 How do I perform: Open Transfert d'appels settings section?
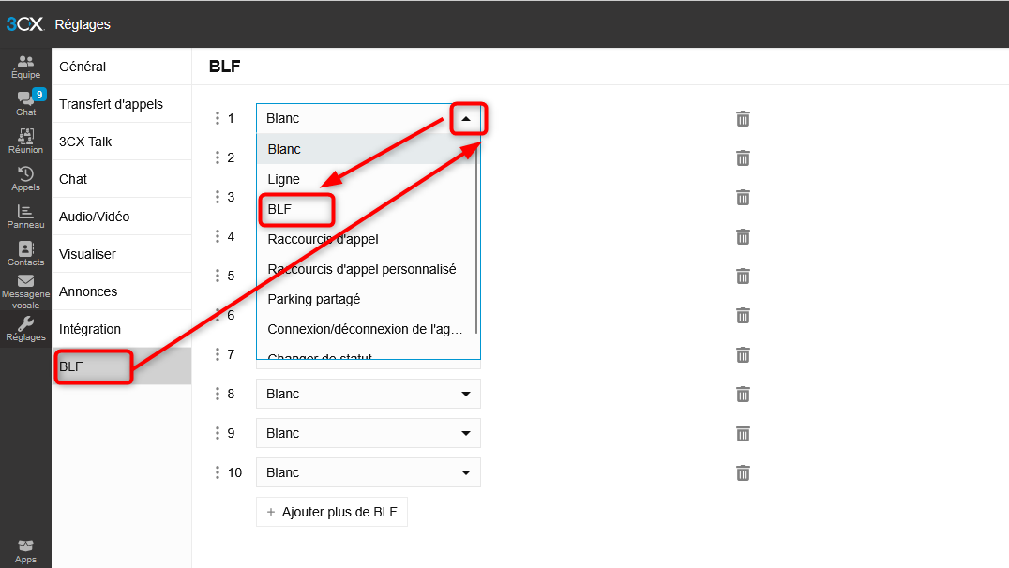122,104
